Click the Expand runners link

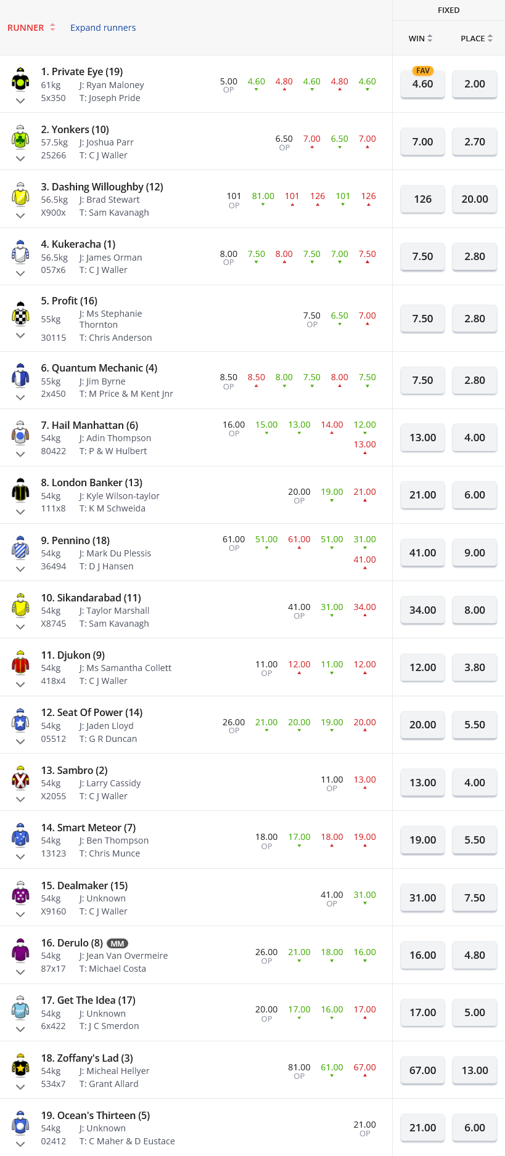click(103, 28)
